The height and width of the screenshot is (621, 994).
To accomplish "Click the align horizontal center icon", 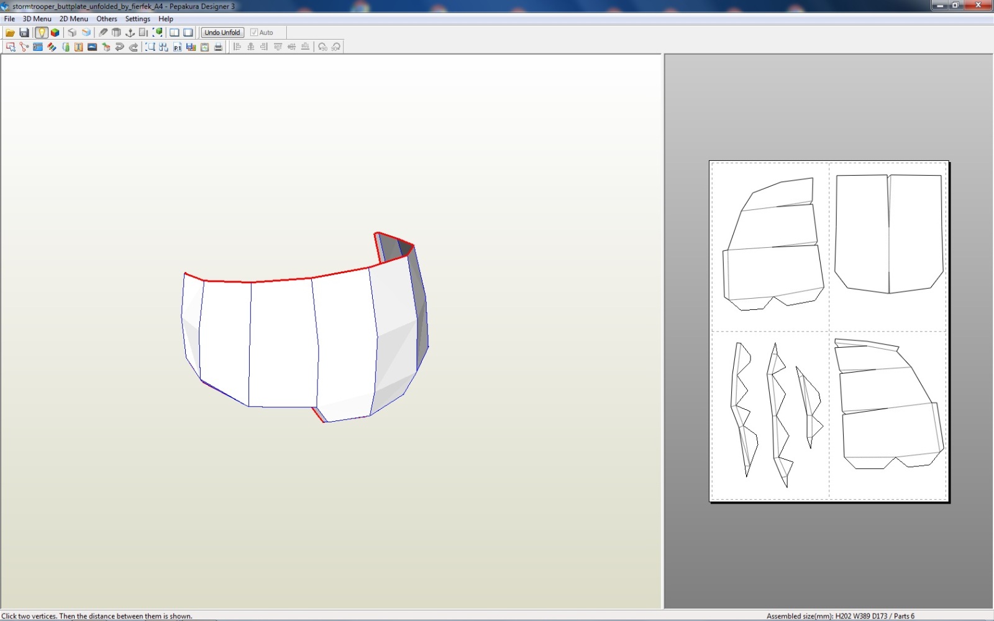I will coord(251,47).
